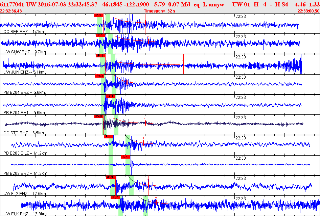Viewport: 320px width, 216px height.
Task: Click the coda duration marker on CC STD BHZ trace
Action: click(145, 123)
